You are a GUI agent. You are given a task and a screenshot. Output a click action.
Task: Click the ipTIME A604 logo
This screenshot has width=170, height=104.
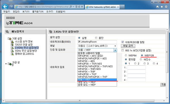[19, 23]
